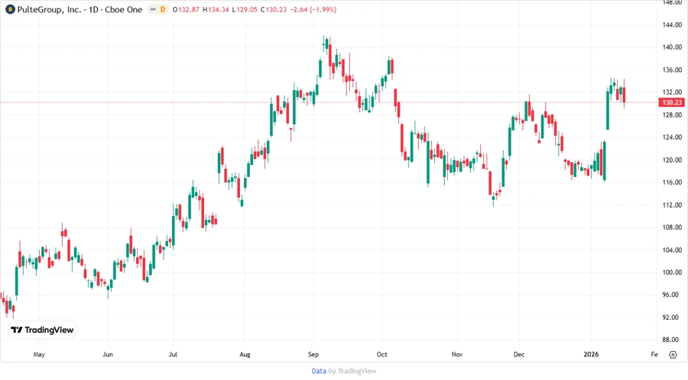Viewport: 688px width, 380px height.
Task: Click the close value C130.23
Action: 274,10
